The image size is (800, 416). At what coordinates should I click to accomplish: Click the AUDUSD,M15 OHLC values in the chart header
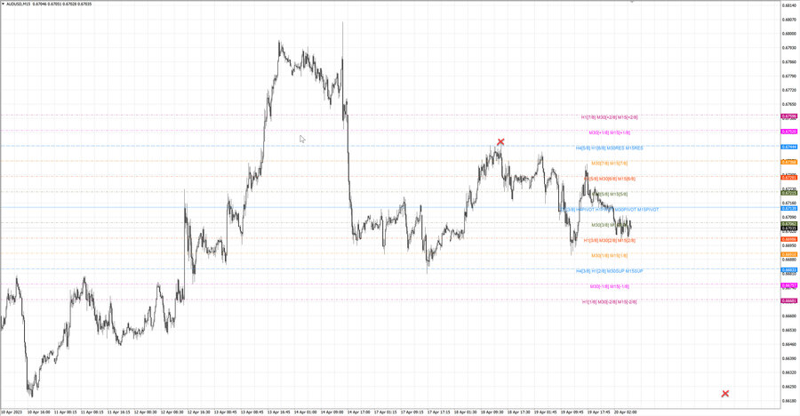tap(62, 4)
